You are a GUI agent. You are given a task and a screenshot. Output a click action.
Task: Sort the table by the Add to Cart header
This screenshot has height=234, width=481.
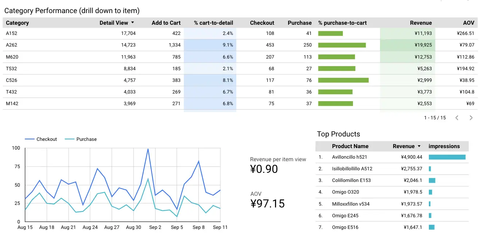(x=166, y=23)
